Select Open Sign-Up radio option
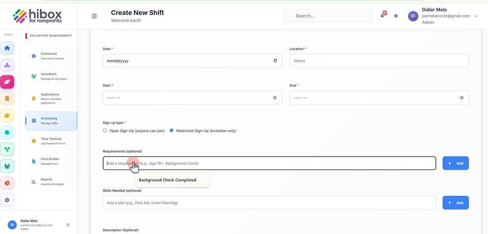The height and width of the screenshot is (234, 488). (x=105, y=131)
